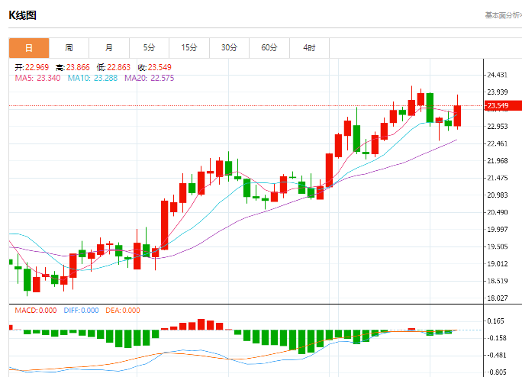Click the -0.805 MACD axis label
Image resolution: width=522 pixels, height=377 pixels.
point(497,372)
